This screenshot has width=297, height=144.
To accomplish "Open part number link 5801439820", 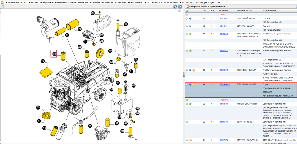I will pyautogui.click(x=225, y=84).
